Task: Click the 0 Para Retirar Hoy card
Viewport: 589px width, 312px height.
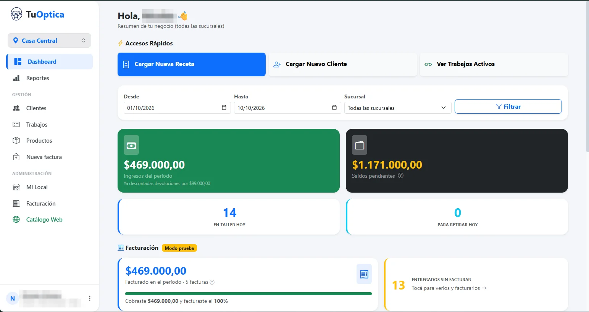Action: 457,217
